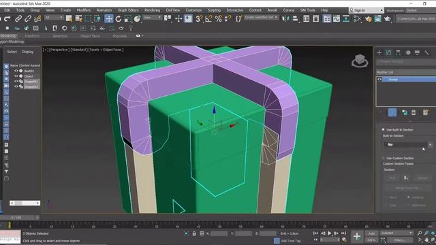This screenshot has height=245, width=436.
Task: Open the View reference coordinate dropdown
Action: [152, 18]
